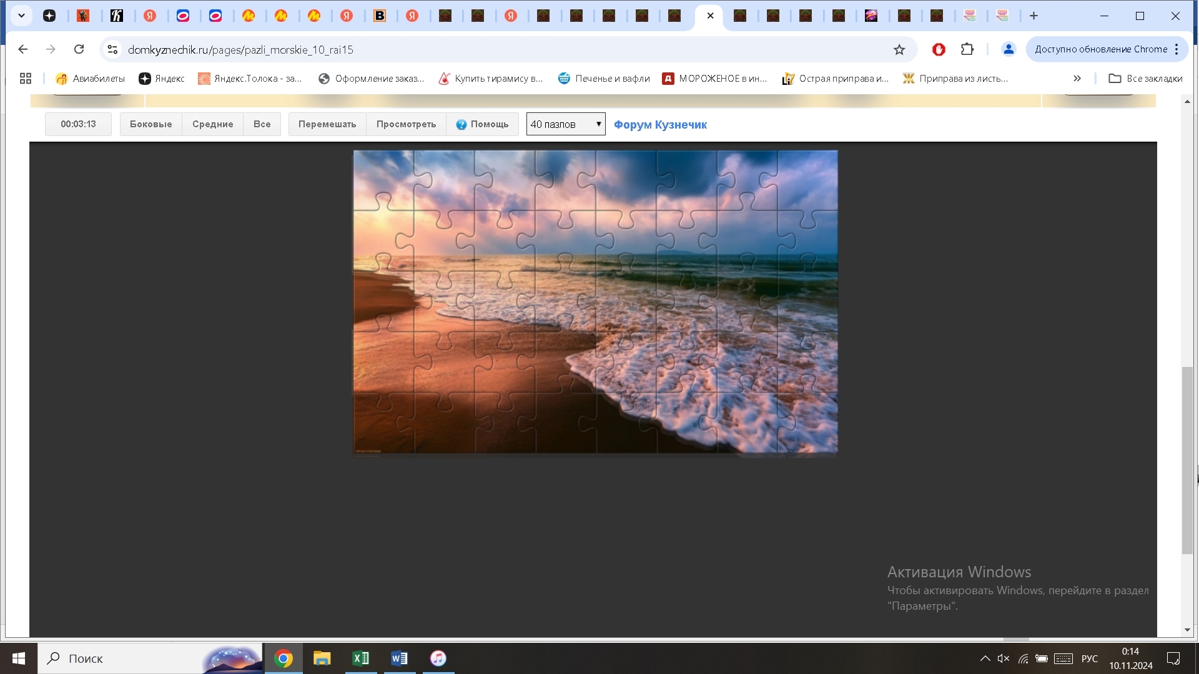1199x674 pixels.
Task: Open the 'Приправа из листь...' bookmark
Action: tap(955, 79)
